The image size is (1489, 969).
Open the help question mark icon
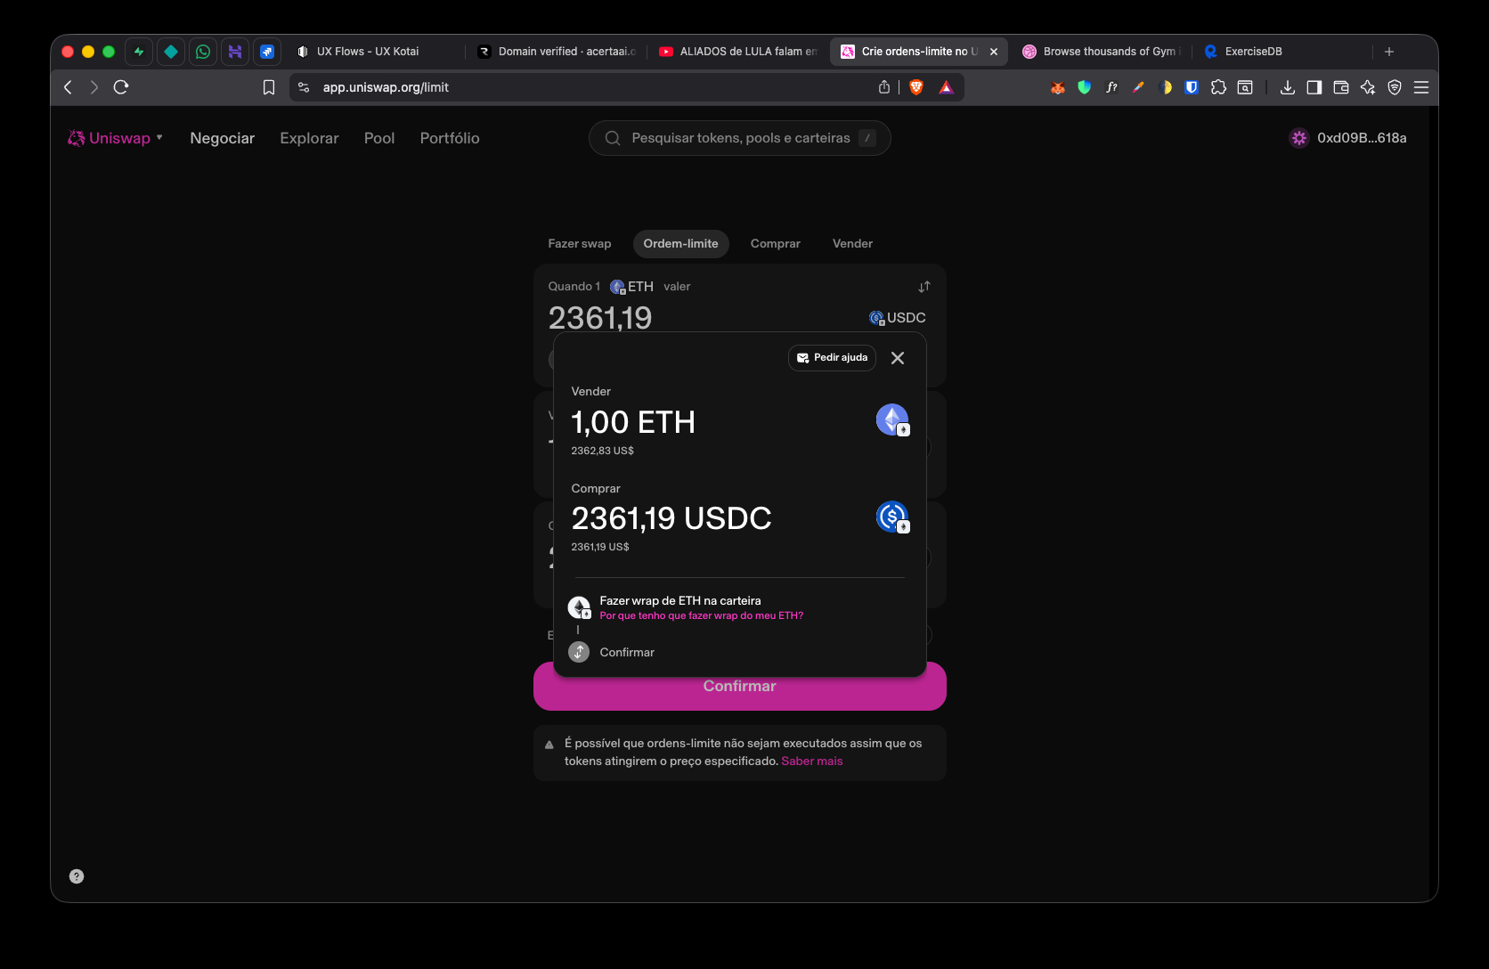coord(77,876)
